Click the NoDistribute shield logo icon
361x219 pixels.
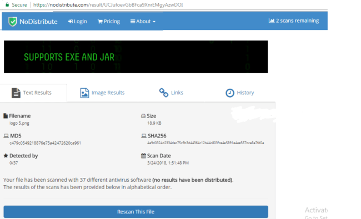(13, 22)
